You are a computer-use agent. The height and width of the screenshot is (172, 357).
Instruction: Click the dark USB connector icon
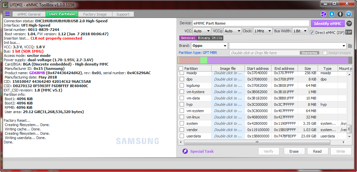[x=340, y=14]
